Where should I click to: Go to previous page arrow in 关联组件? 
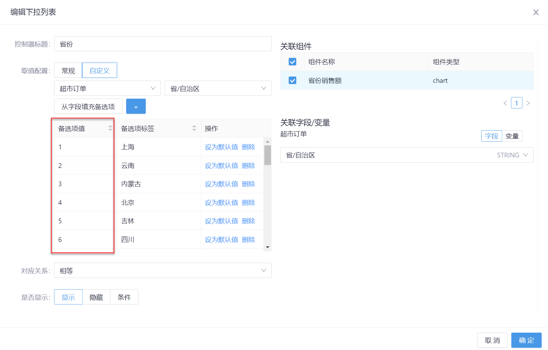click(505, 103)
